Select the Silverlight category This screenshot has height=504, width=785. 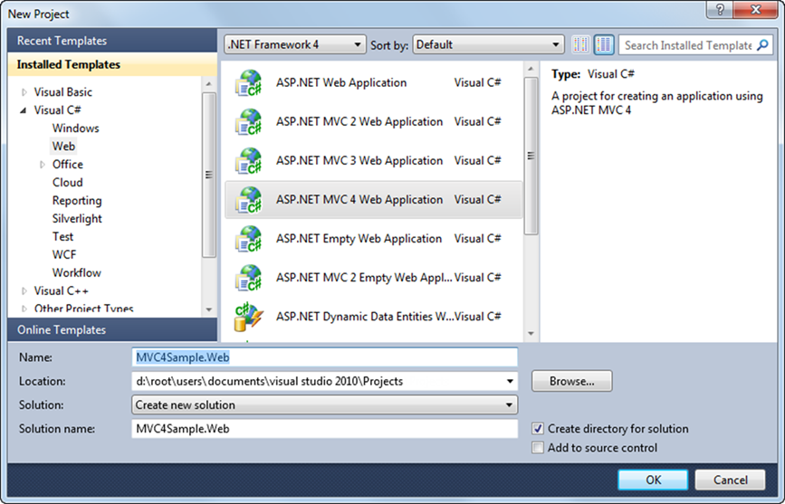pos(77,219)
